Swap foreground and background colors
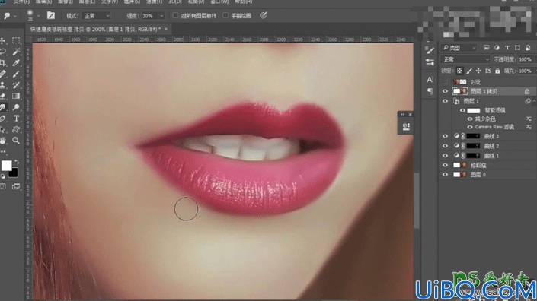 coord(17,162)
